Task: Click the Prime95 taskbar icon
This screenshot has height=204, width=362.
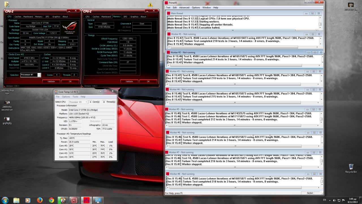Action: (x=86, y=200)
